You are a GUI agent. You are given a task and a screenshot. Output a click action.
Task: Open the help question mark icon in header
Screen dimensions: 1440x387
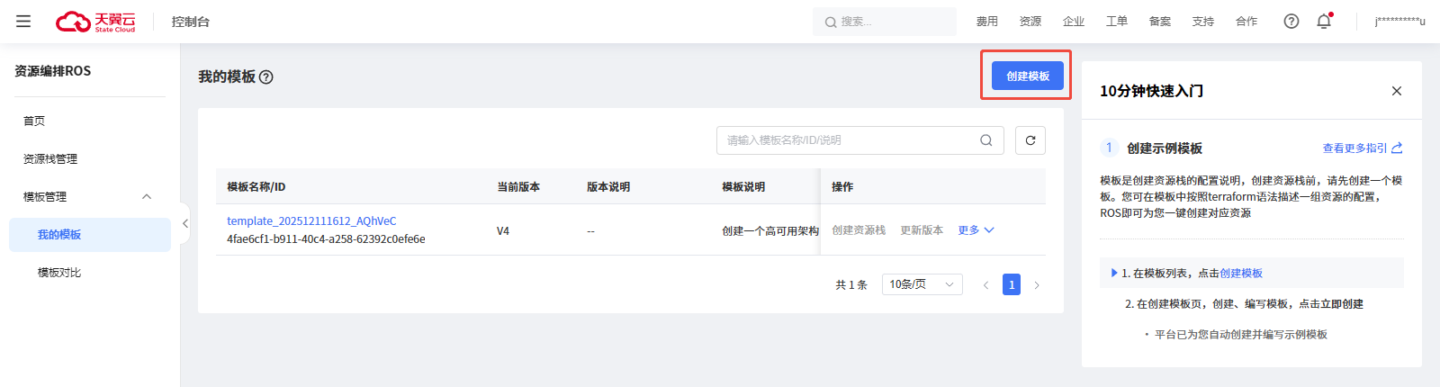pos(1291,22)
